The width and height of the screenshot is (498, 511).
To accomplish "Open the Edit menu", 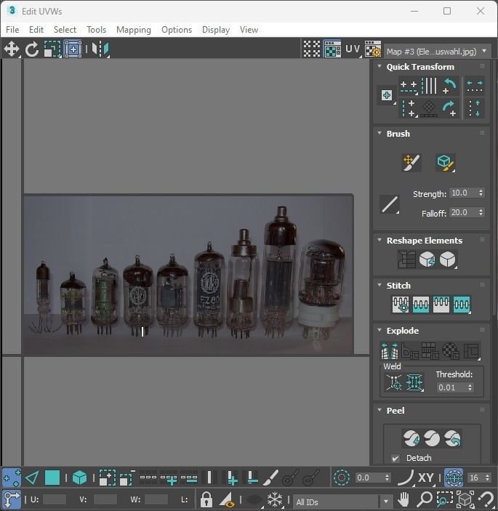I will 36,30.
